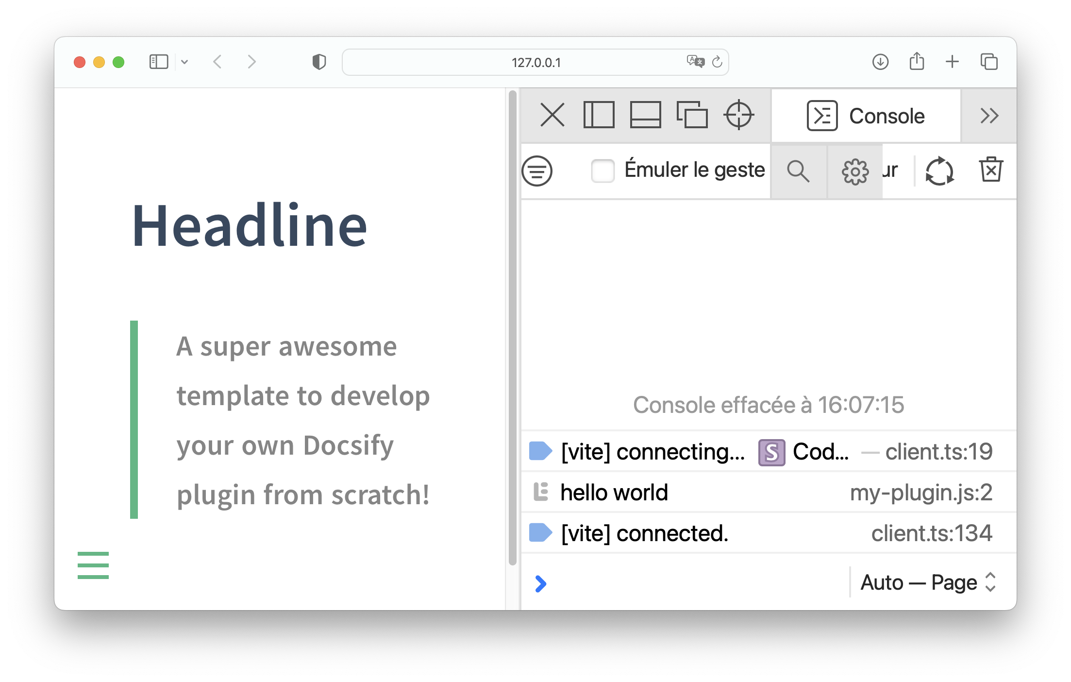Clear the console with trash icon

[x=990, y=170]
